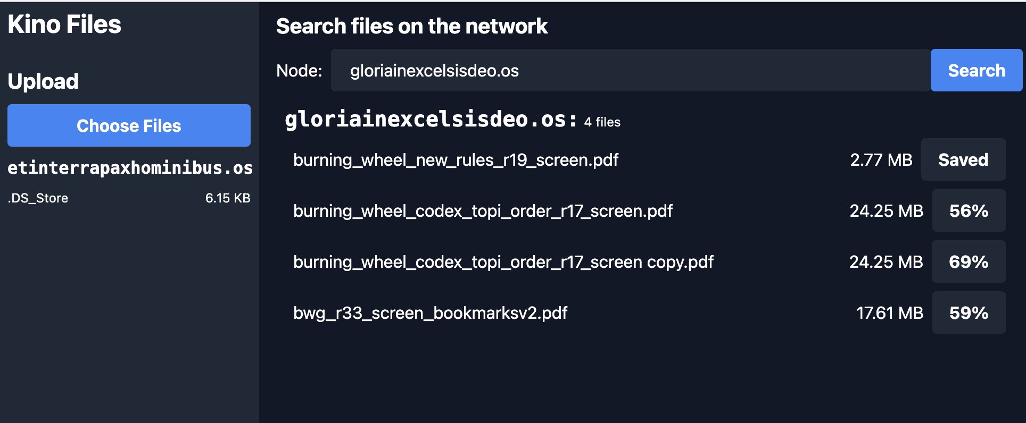Click the Upload heading
1026x423 pixels.
click(43, 81)
